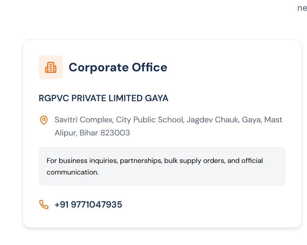Click the orange location pin icon
This screenshot has width=307, height=245.
click(44, 120)
